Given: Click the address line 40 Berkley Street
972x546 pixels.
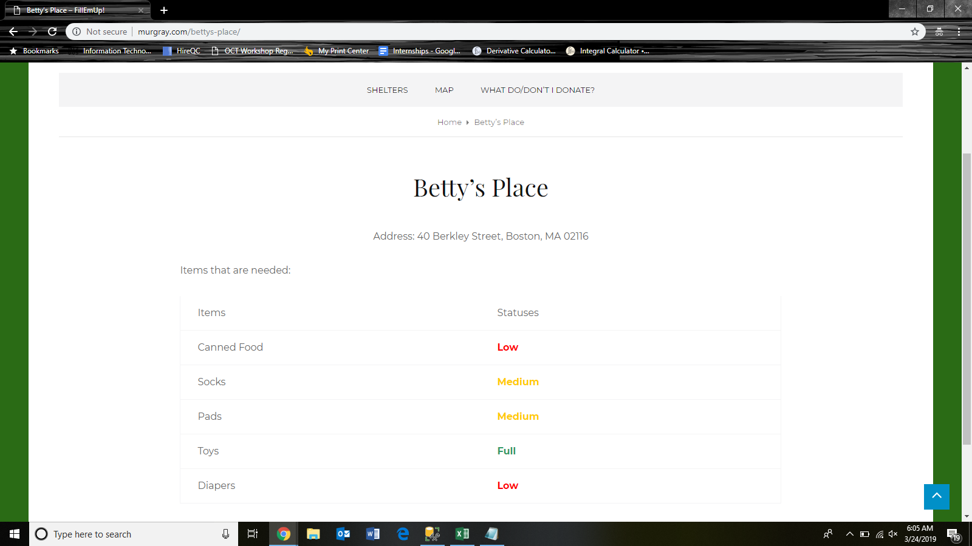Looking at the screenshot, I should [481, 236].
